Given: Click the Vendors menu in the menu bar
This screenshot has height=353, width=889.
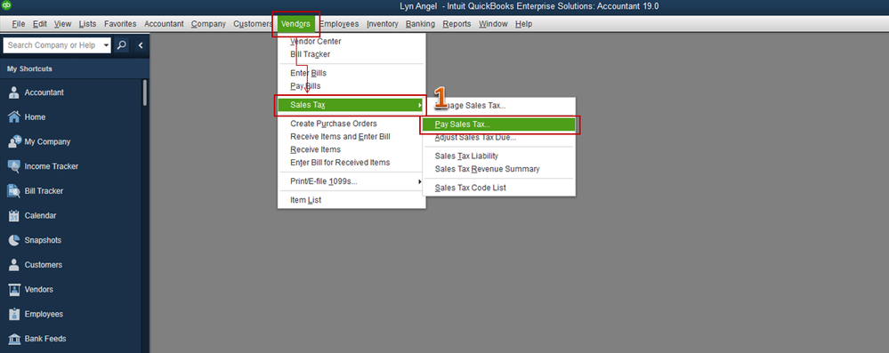Looking at the screenshot, I should (x=295, y=24).
